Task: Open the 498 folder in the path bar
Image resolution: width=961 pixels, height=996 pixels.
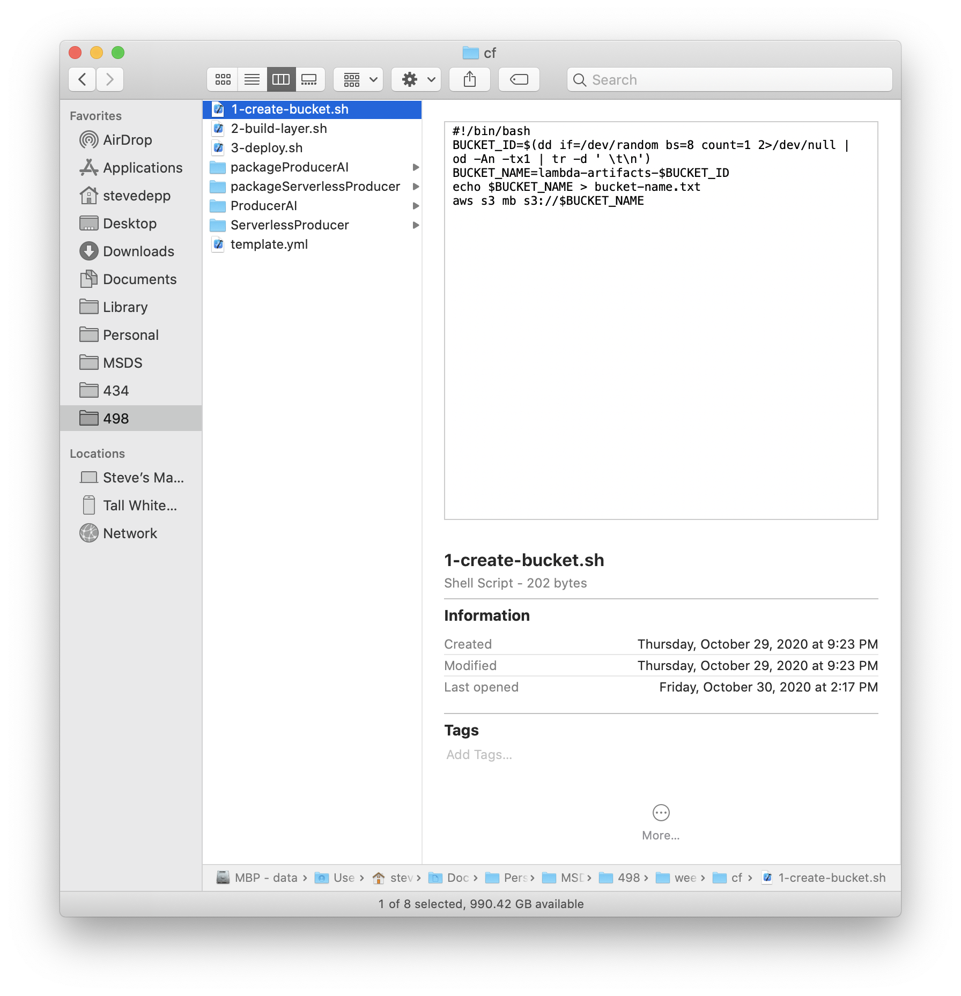Action: point(627,878)
